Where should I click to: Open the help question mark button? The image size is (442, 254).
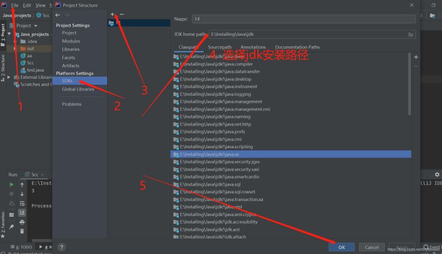[61, 247]
